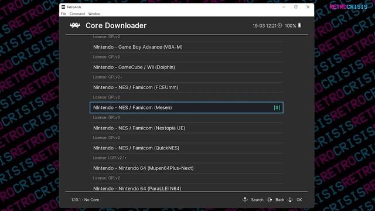Minimize the RetroArch window
This screenshot has height=211, width=375.
coord(284,7)
